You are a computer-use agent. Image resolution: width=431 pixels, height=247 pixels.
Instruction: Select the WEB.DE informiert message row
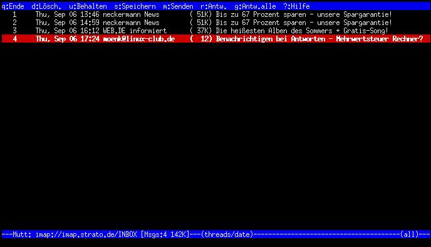(x=215, y=31)
